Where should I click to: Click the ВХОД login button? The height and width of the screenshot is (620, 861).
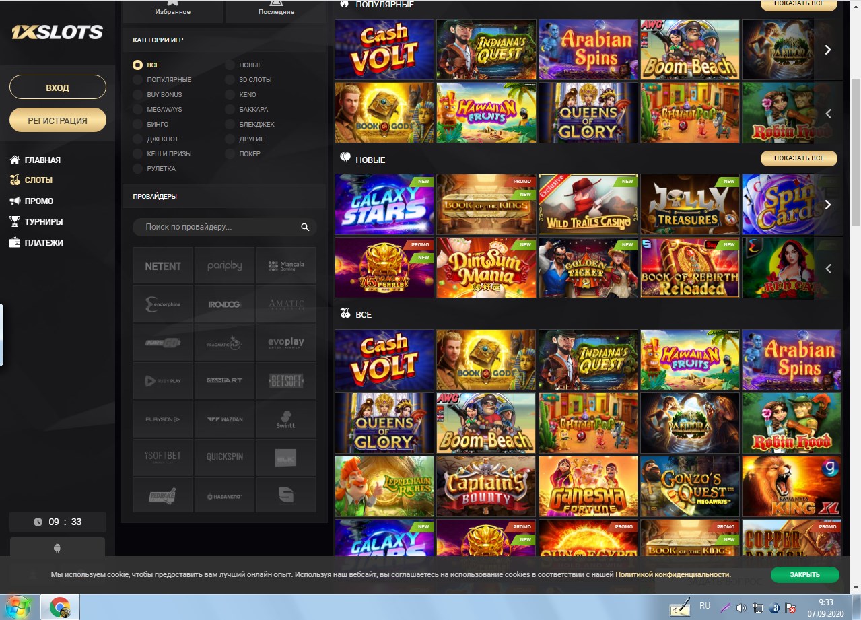pyautogui.click(x=58, y=88)
